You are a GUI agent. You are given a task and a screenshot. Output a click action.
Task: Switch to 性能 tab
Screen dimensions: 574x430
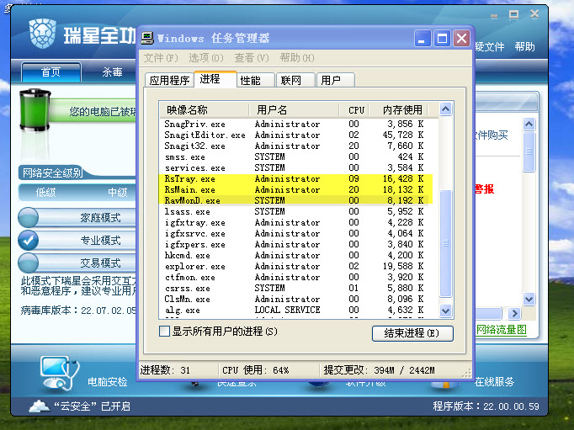click(256, 80)
